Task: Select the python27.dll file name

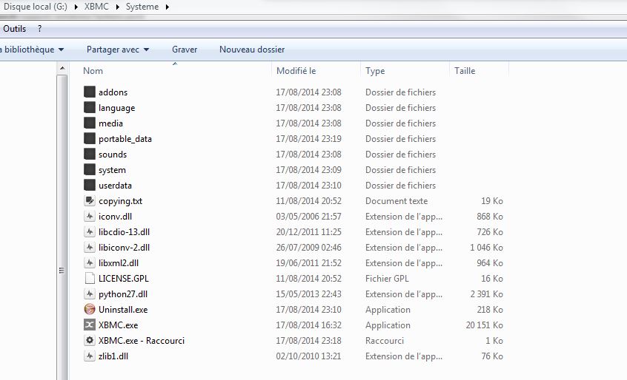Action: click(123, 294)
